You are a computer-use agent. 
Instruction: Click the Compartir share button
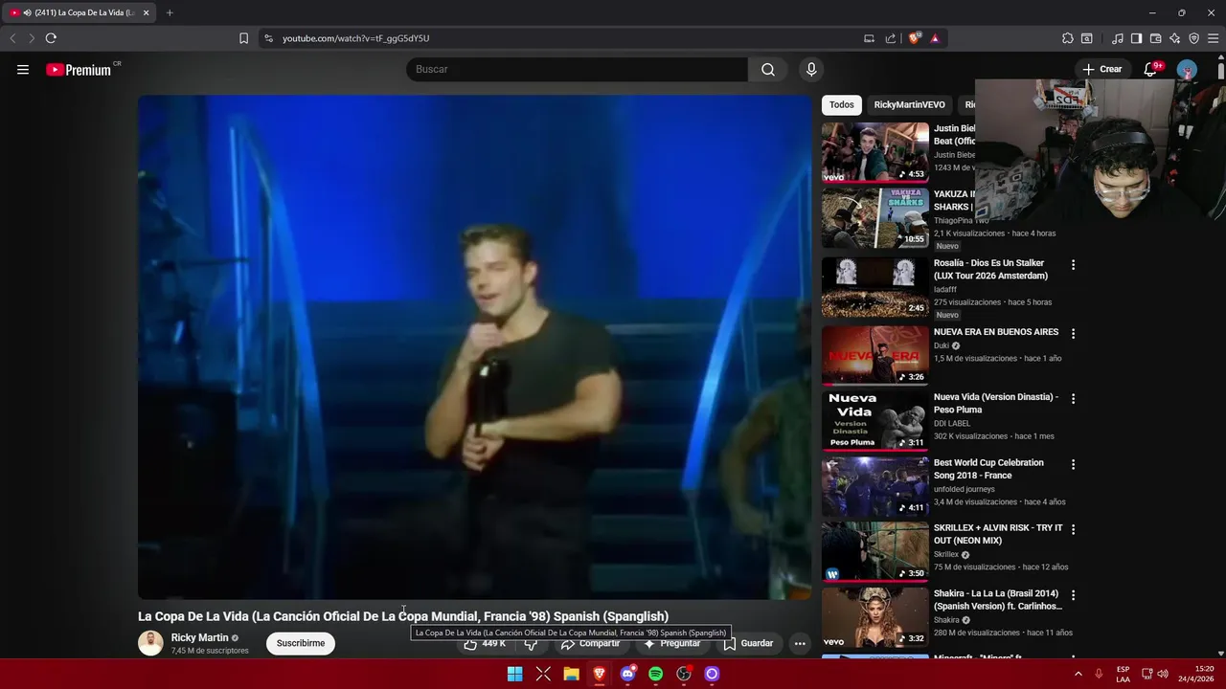591,643
